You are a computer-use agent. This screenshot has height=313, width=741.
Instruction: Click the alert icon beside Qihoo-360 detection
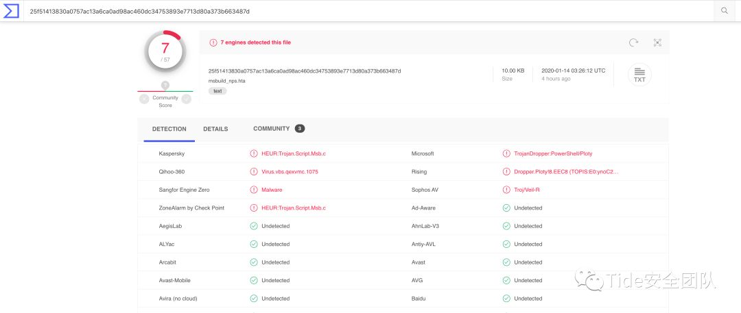[x=254, y=172]
